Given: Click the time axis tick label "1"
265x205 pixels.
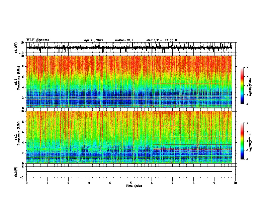Looking at the screenshot, I should click(x=47, y=183).
